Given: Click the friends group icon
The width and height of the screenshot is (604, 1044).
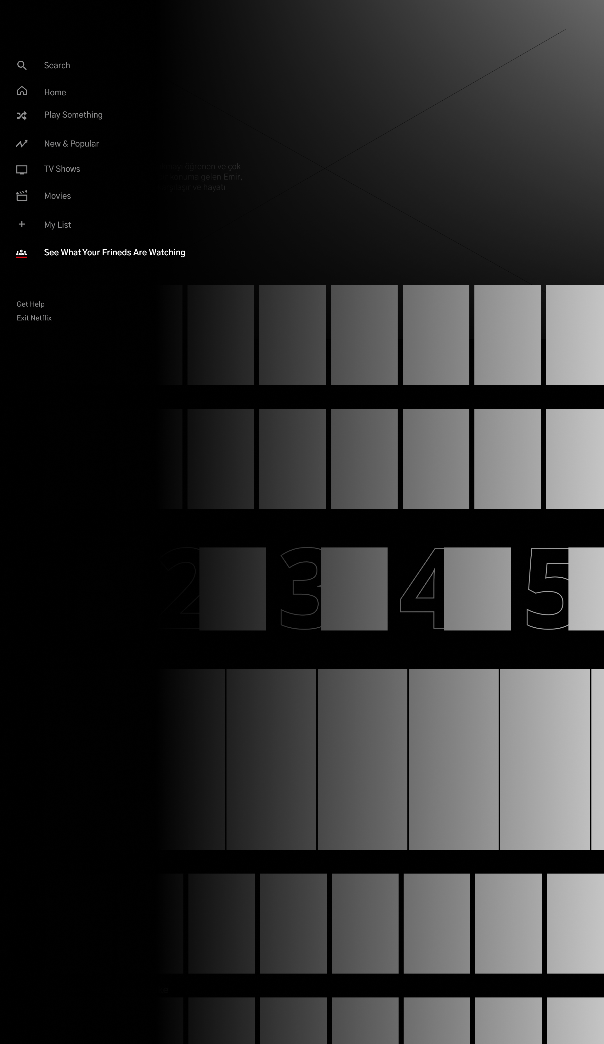Looking at the screenshot, I should [x=21, y=252].
